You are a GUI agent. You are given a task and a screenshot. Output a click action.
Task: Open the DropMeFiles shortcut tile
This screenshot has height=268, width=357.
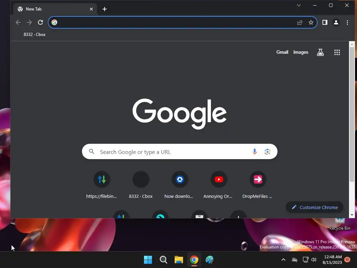(258, 185)
